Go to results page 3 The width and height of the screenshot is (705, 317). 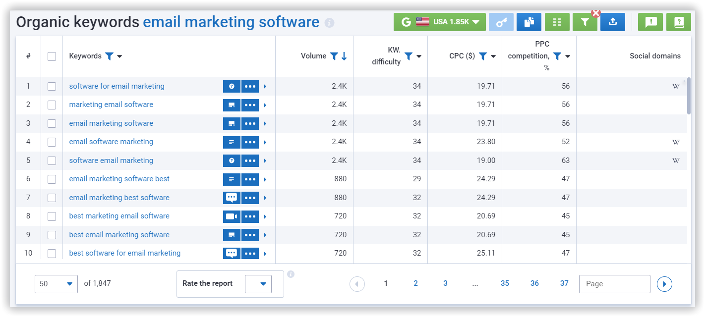tap(445, 283)
